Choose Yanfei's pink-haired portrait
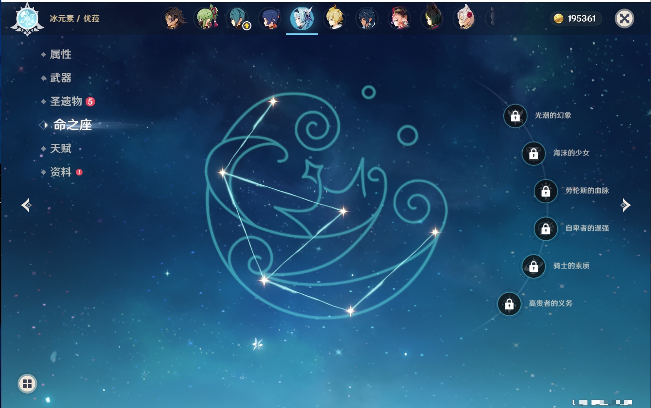Image resolution: width=651 pixels, height=408 pixels. (x=399, y=18)
